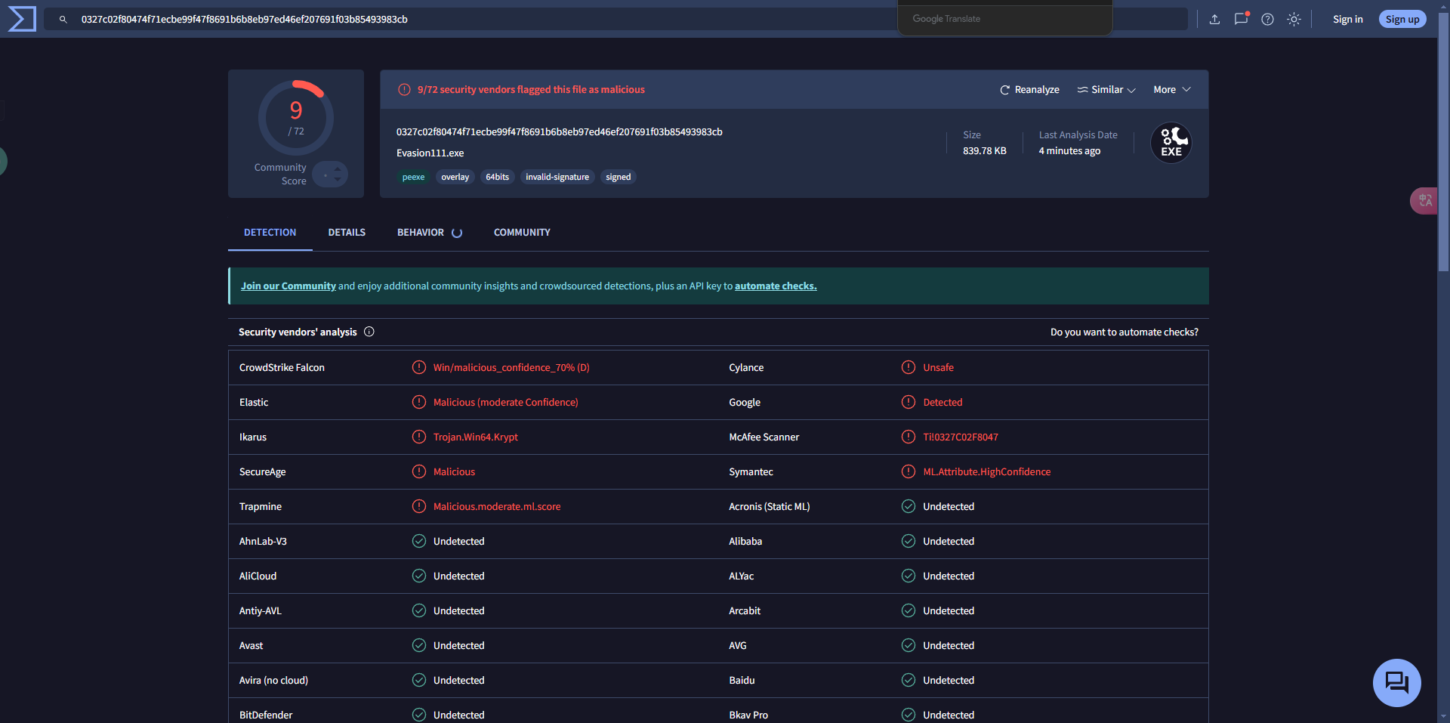Image resolution: width=1450 pixels, height=723 pixels.
Task: Click Ikarus Trojan.Win64.Krypt alert icon
Action: (x=419, y=437)
